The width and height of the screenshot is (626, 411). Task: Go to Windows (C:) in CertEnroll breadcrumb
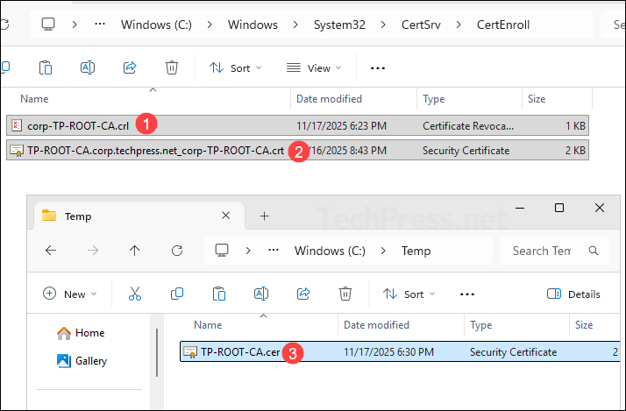[x=156, y=25]
